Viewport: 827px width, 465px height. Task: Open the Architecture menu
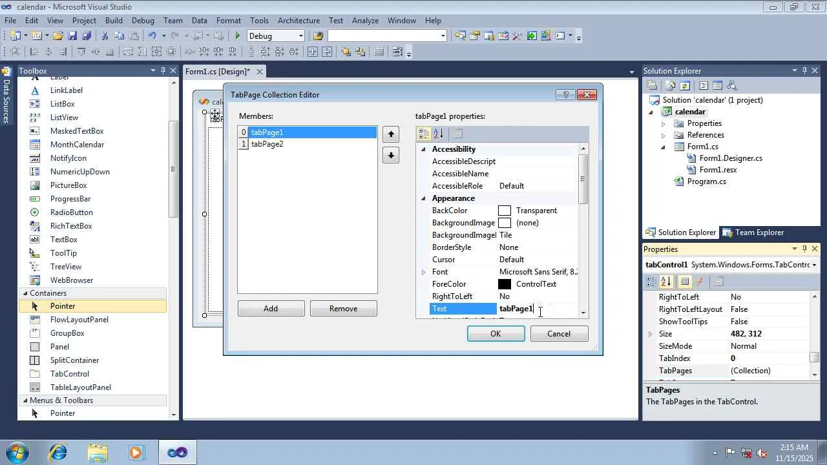tap(298, 21)
